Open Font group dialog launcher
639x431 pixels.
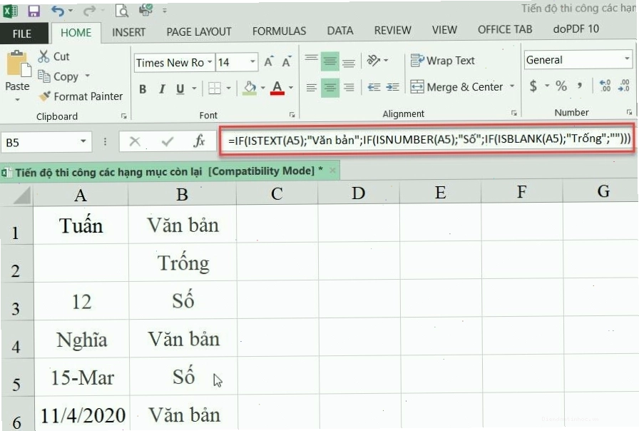(292, 115)
